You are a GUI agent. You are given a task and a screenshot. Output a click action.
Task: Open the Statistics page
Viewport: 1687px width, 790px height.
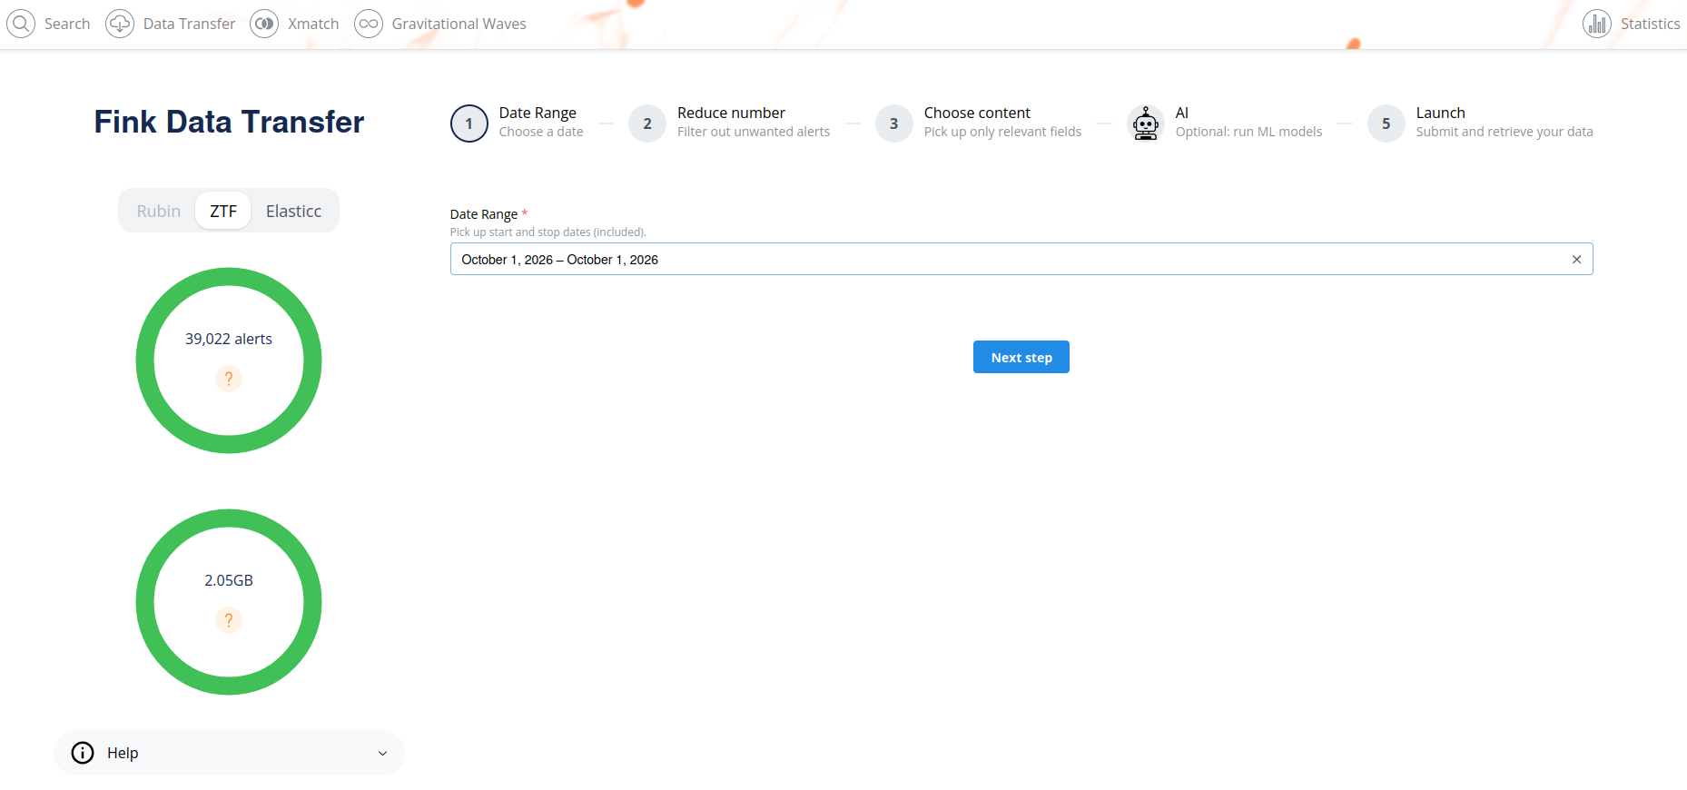(1651, 24)
